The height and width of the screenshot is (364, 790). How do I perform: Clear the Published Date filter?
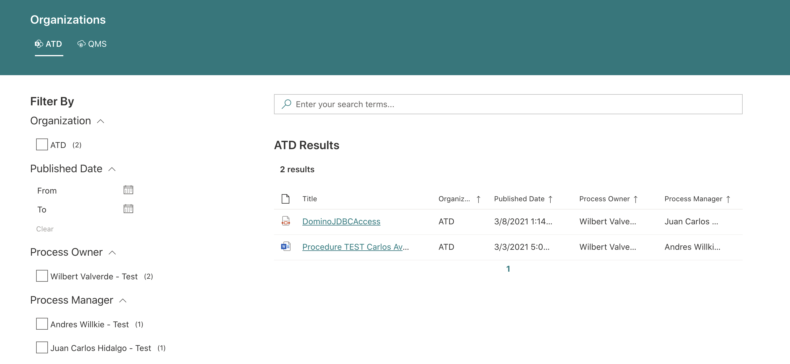[x=45, y=229]
